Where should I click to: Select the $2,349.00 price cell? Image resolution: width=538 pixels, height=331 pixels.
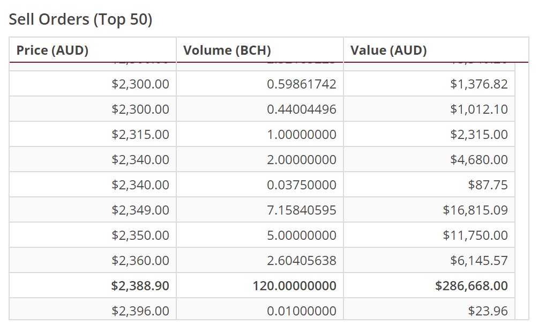coord(140,210)
